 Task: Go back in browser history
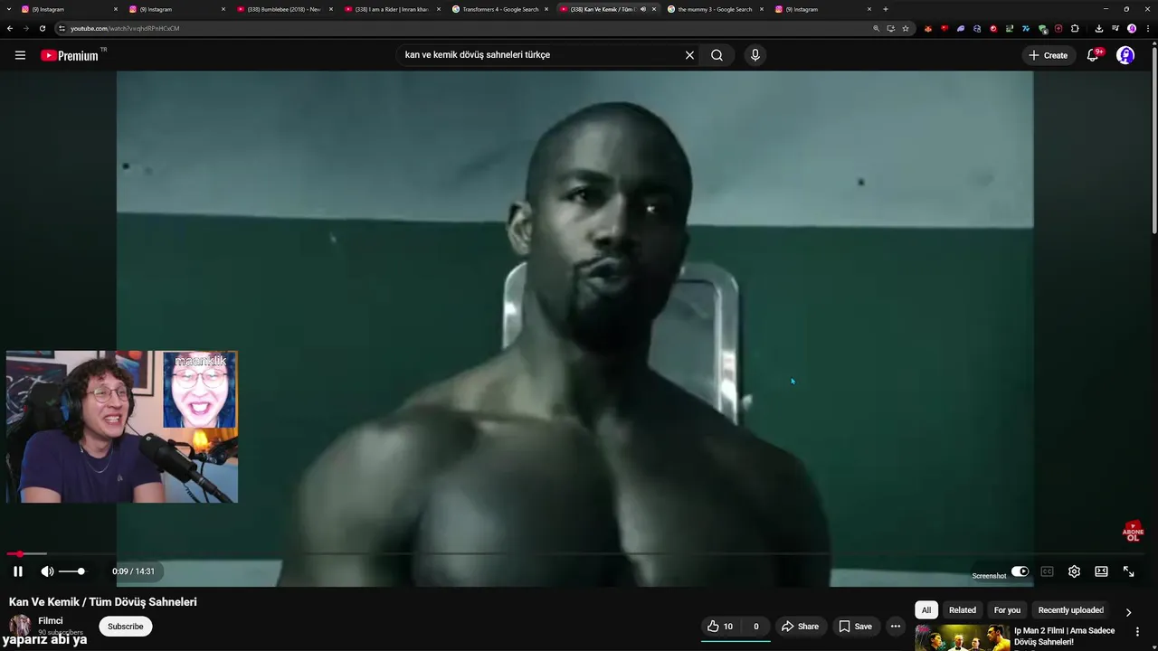(10, 28)
